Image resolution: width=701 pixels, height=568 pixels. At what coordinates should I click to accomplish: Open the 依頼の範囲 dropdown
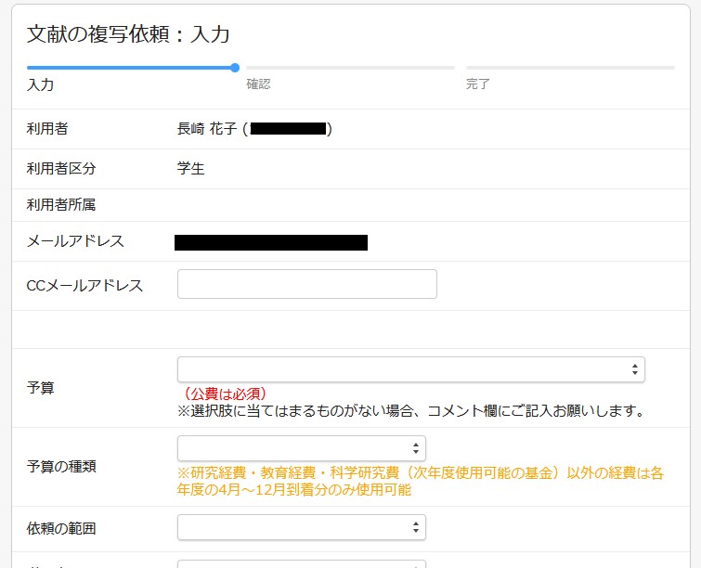point(301,528)
